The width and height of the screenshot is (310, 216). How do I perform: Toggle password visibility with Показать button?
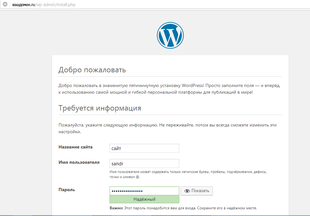click(x=197, y=191)
